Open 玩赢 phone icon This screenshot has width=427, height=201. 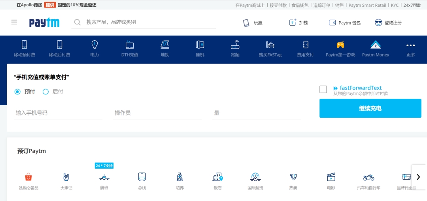click(x=246, y=23)
